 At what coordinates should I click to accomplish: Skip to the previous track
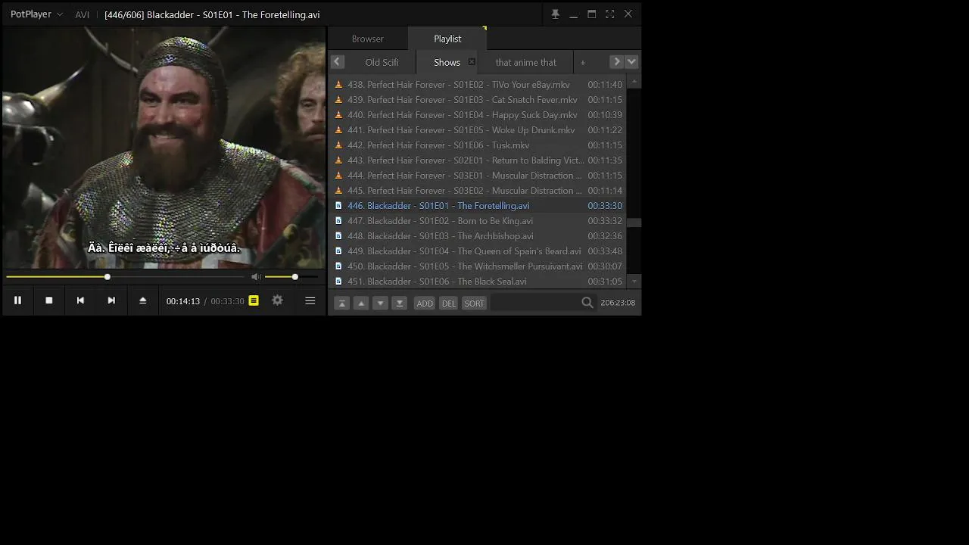pos(80,301)
